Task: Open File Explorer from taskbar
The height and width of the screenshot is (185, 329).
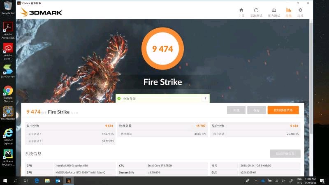Action: (47, 180)
